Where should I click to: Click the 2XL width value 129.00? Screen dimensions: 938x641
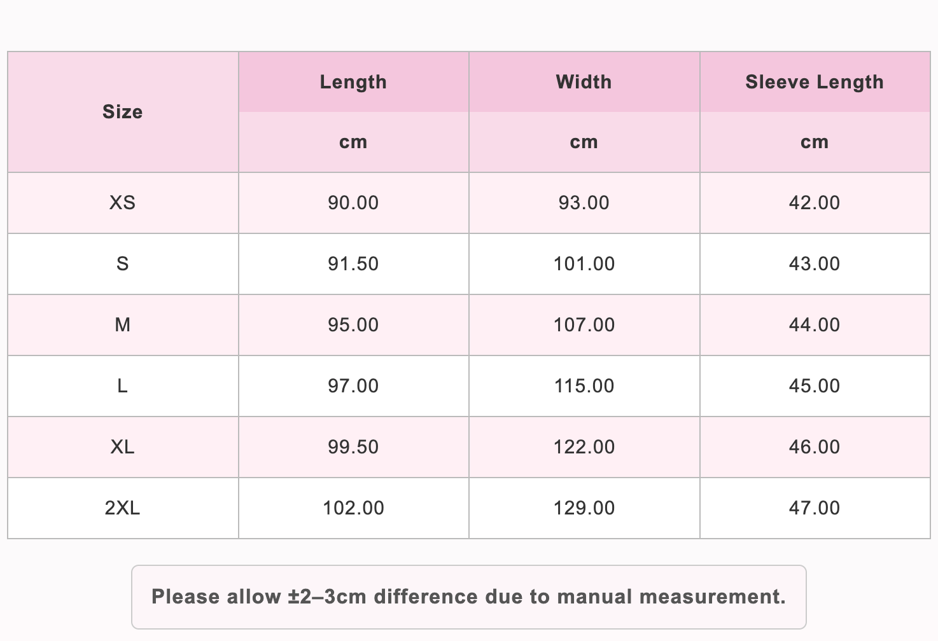tap(584, 508)
